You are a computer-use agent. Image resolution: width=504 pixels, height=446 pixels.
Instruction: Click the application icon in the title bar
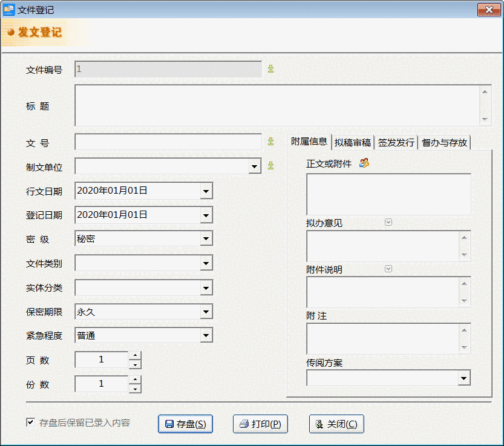[10, 10]
